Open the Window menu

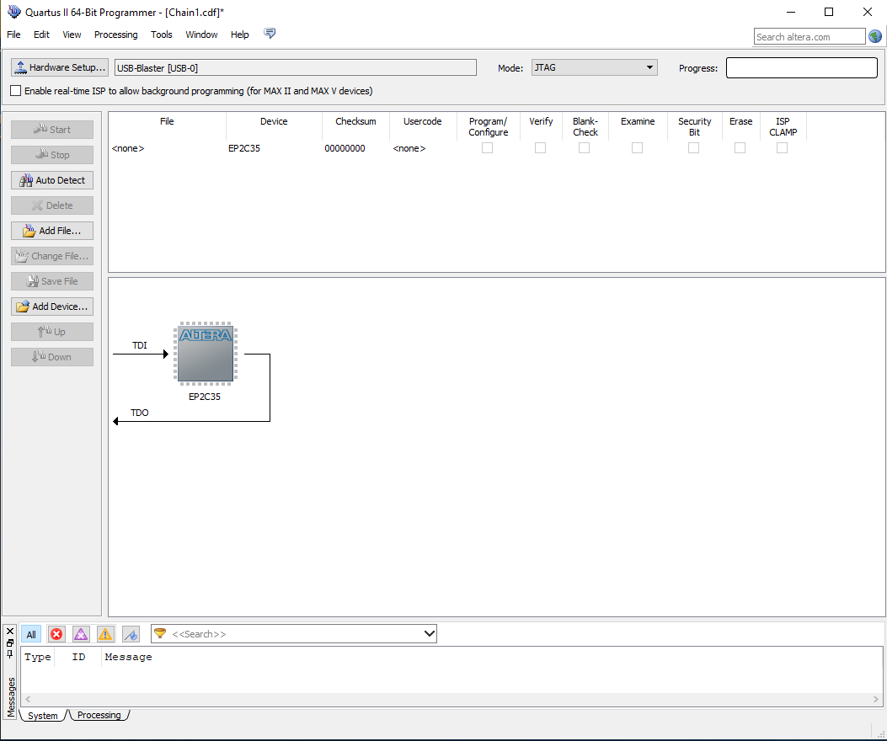pos(201,35)
